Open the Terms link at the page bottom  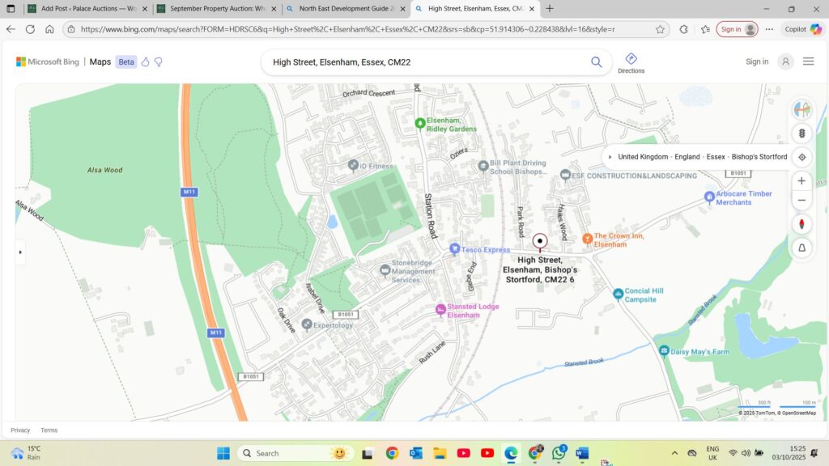click(49, 430)
